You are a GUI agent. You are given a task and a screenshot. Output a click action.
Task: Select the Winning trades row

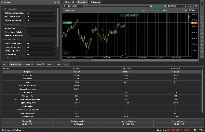[x=101, y=96]
